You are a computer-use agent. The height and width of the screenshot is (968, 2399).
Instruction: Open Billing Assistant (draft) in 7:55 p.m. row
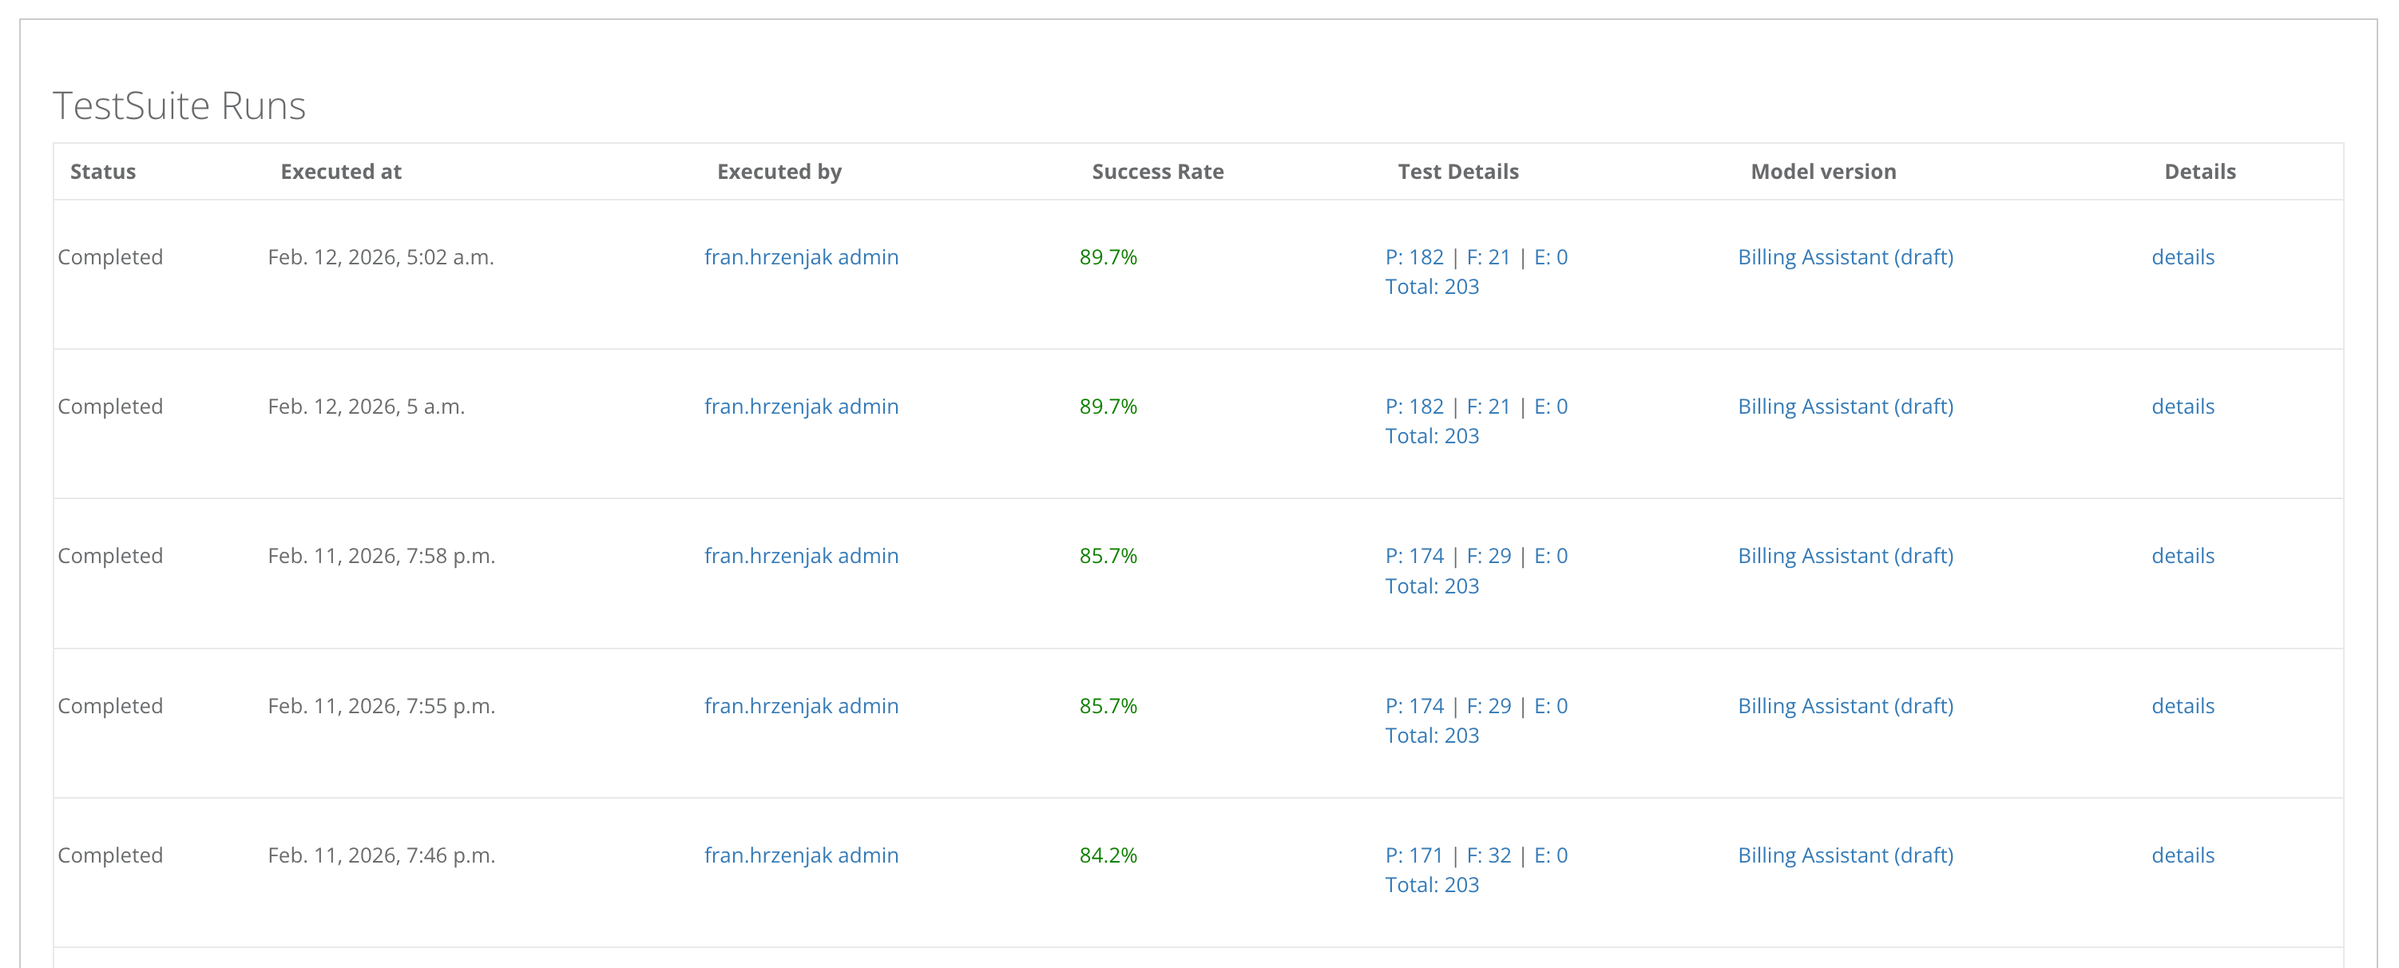tap(1845, 705)
